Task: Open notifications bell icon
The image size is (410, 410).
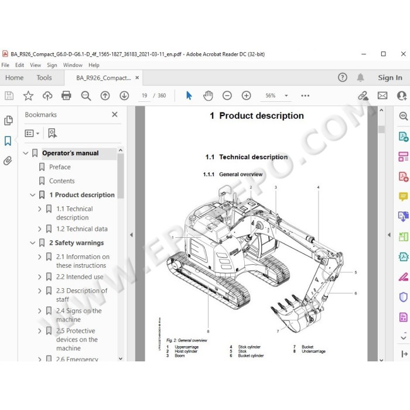Action: pyautogui.click(x=361, y=77)
